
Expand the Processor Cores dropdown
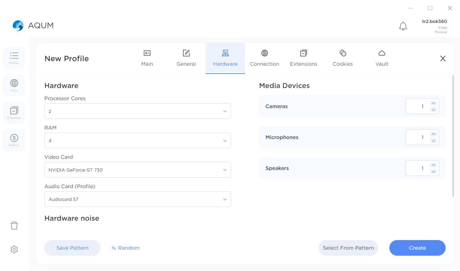pos(138,111)
